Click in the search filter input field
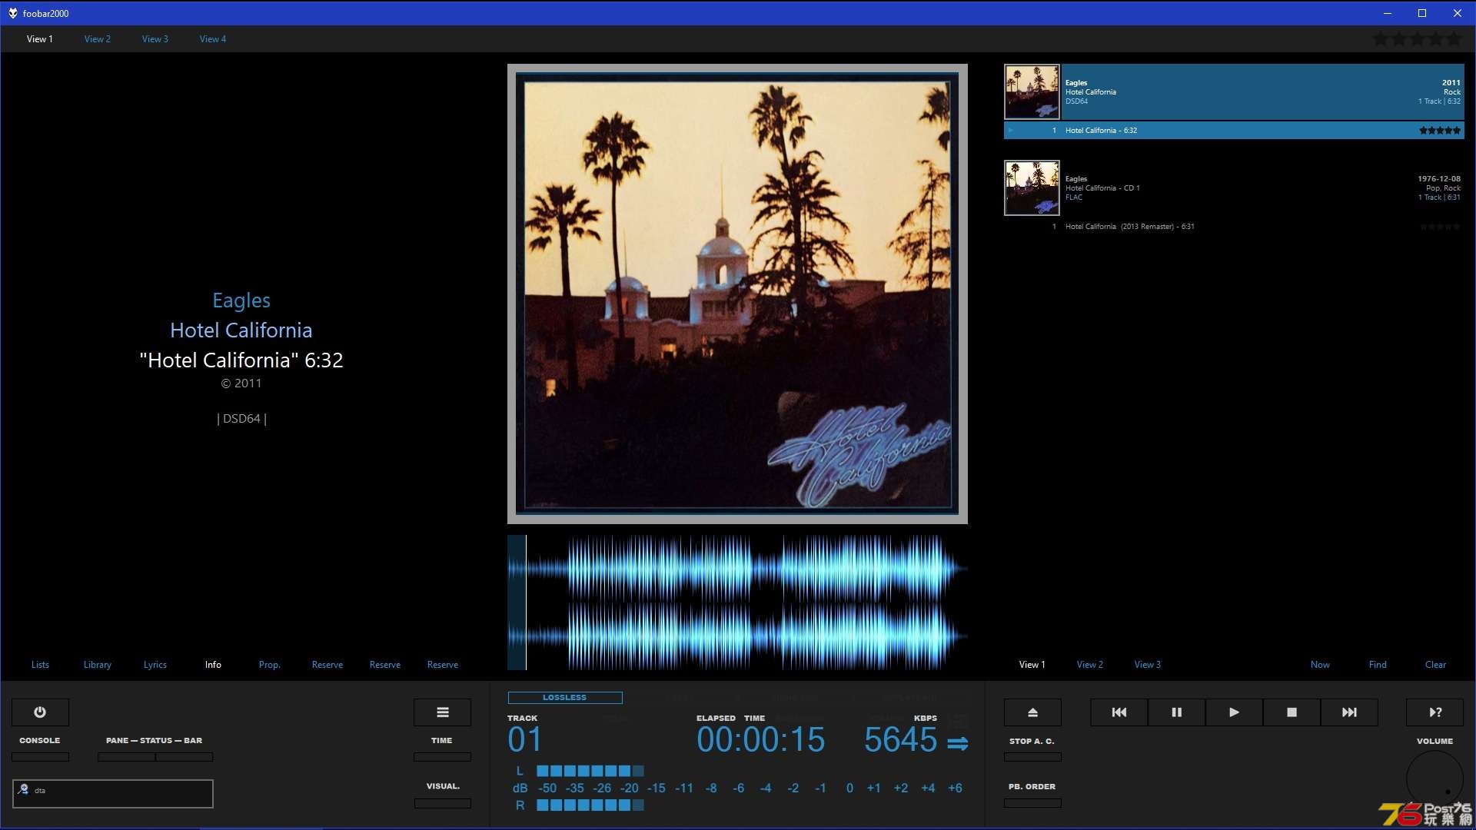 tap(113, 794)
